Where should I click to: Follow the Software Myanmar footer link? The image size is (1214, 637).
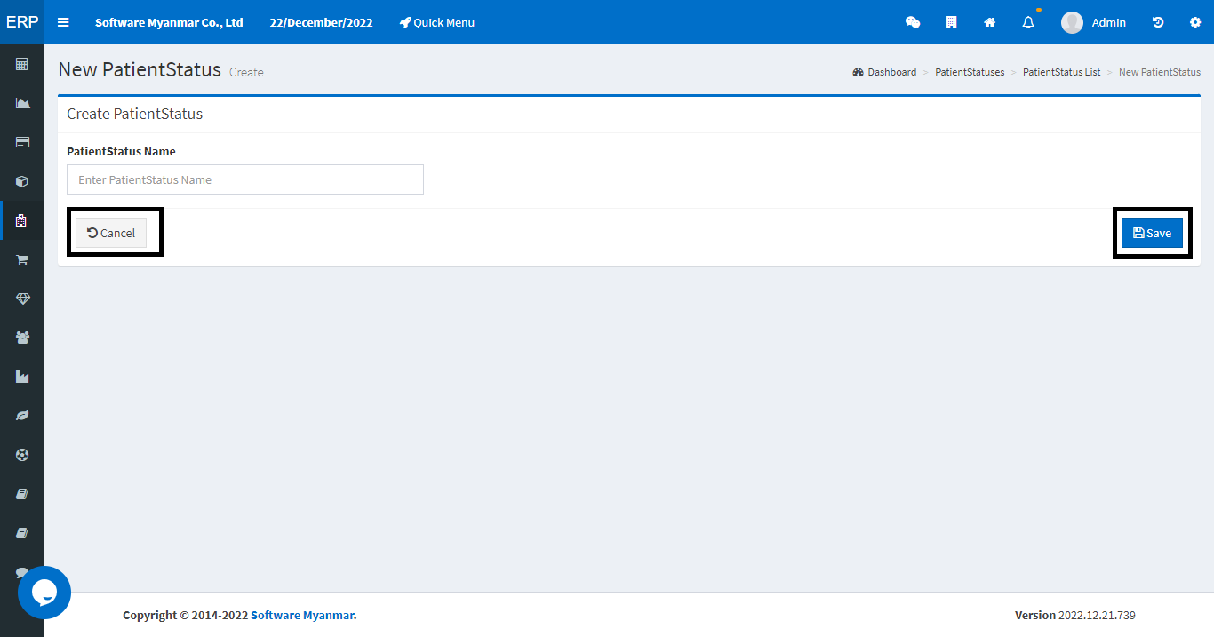[302, 615]
